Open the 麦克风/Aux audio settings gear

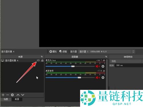[x=103, y=66]
